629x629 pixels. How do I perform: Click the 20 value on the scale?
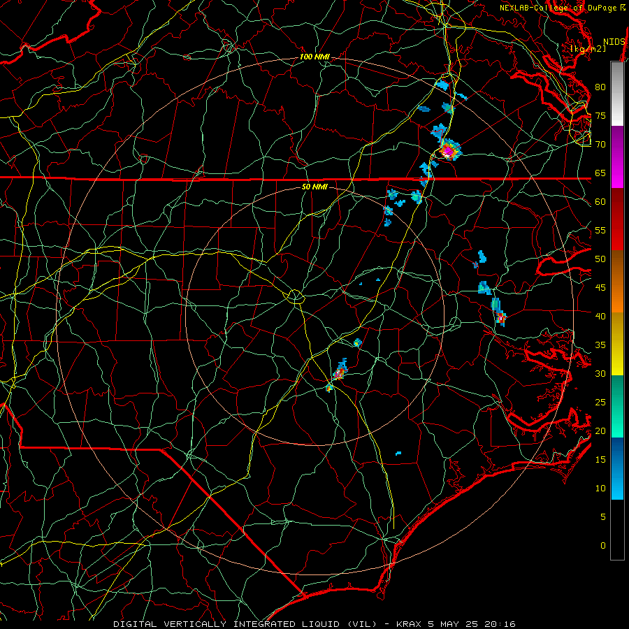click(x=600, y=431)
